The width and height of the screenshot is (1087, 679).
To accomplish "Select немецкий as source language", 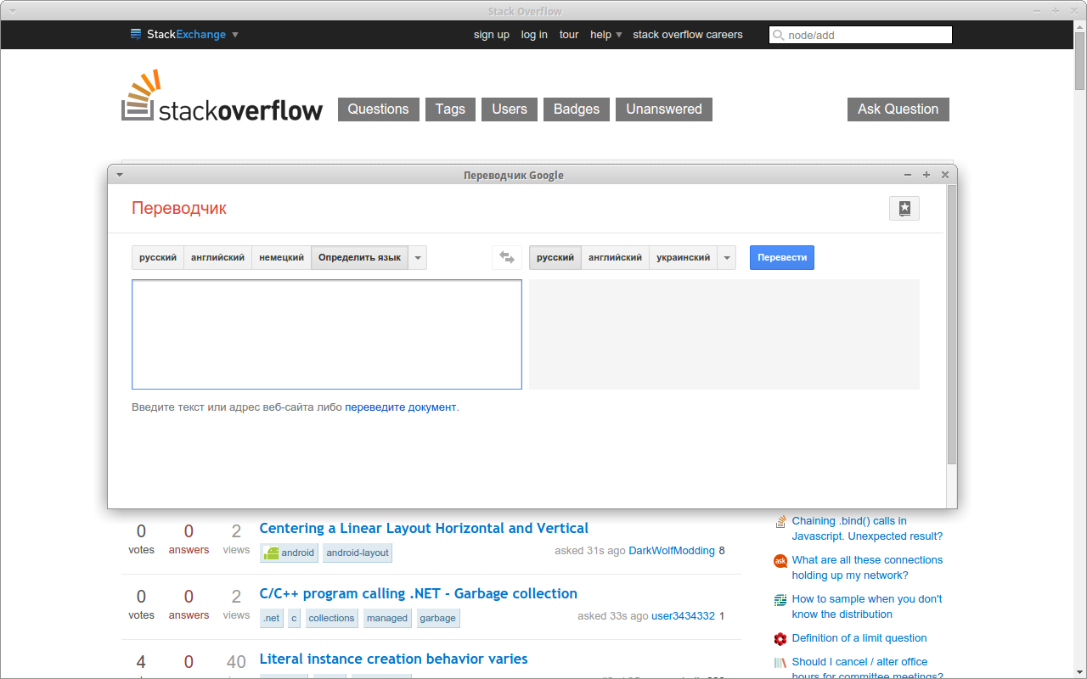I will [281, 257].
